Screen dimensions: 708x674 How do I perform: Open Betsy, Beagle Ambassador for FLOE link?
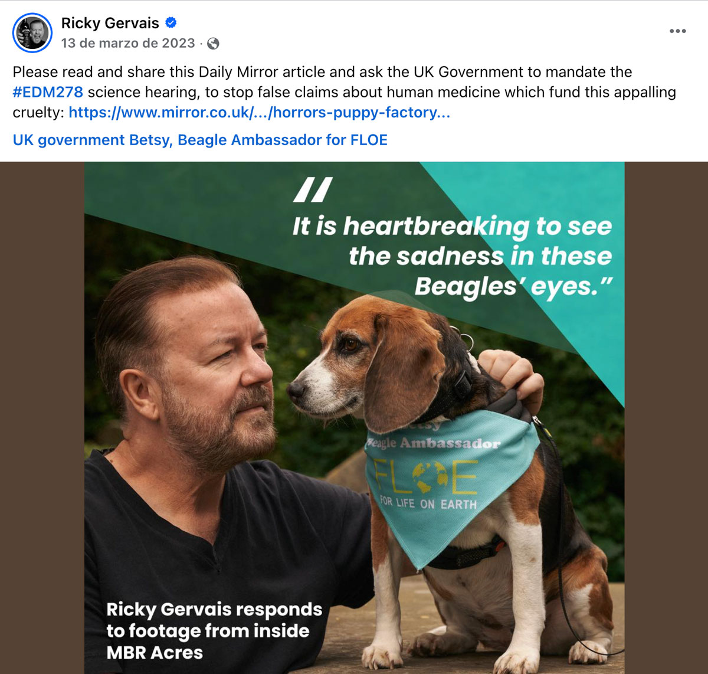click(x=283, y=140)
